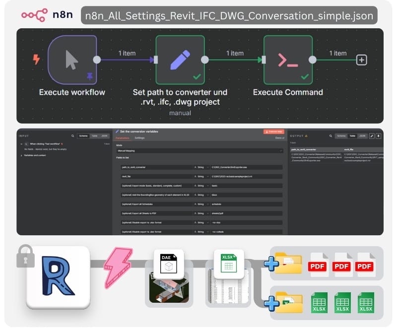Viewport: 397px width, 335px height.
Task: Click the edit pencil icon in OUTPUT panel
Action: pos(372,136)
